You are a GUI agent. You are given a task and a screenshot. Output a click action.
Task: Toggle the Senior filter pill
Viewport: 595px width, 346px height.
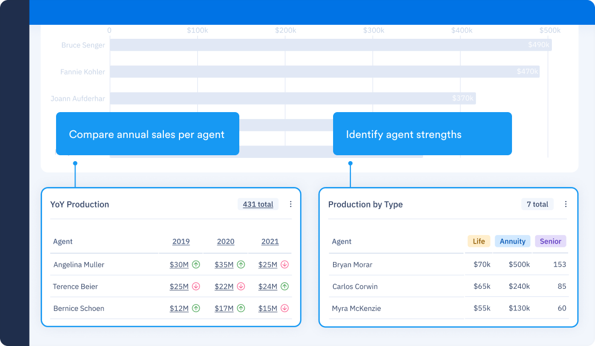550,241
